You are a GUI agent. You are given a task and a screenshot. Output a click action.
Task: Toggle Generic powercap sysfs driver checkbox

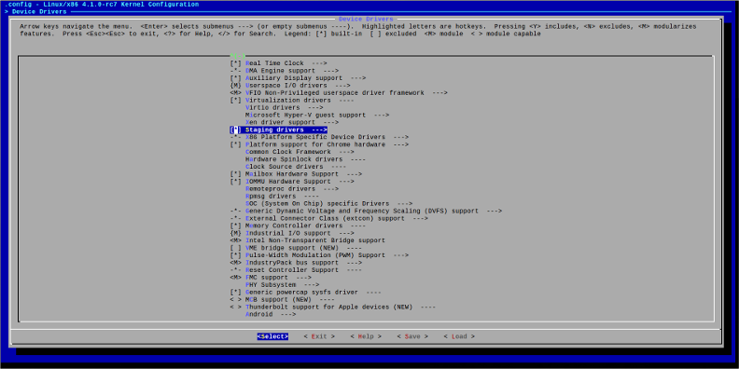[236, 293]
